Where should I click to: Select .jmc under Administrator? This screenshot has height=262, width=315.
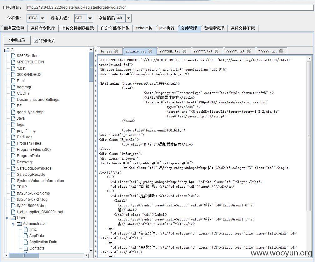pos(33,229)
